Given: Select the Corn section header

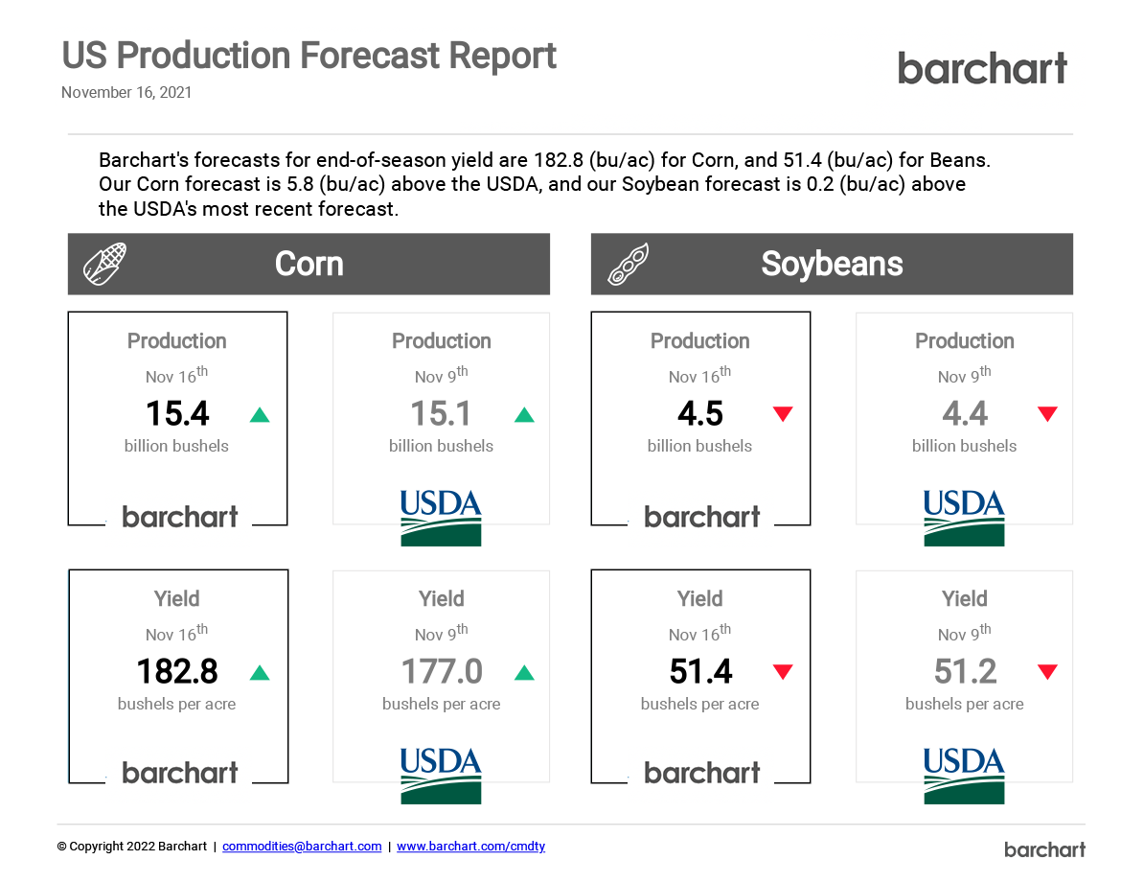Looking at the screenshot, I should (309, 264).
